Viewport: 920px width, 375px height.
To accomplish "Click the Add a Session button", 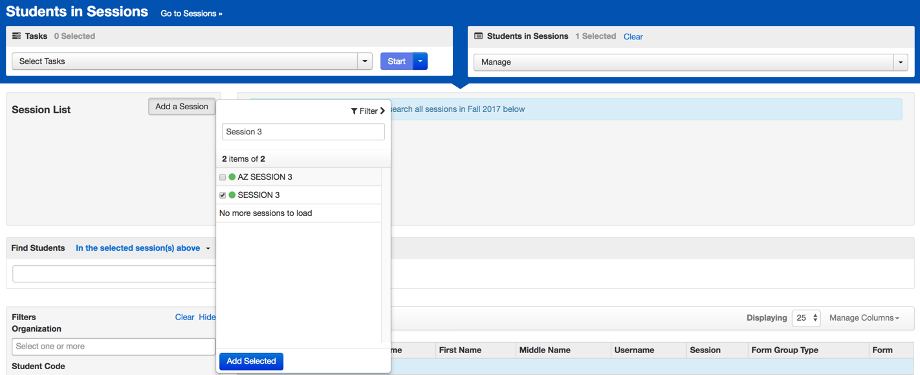I will [181, 107].
